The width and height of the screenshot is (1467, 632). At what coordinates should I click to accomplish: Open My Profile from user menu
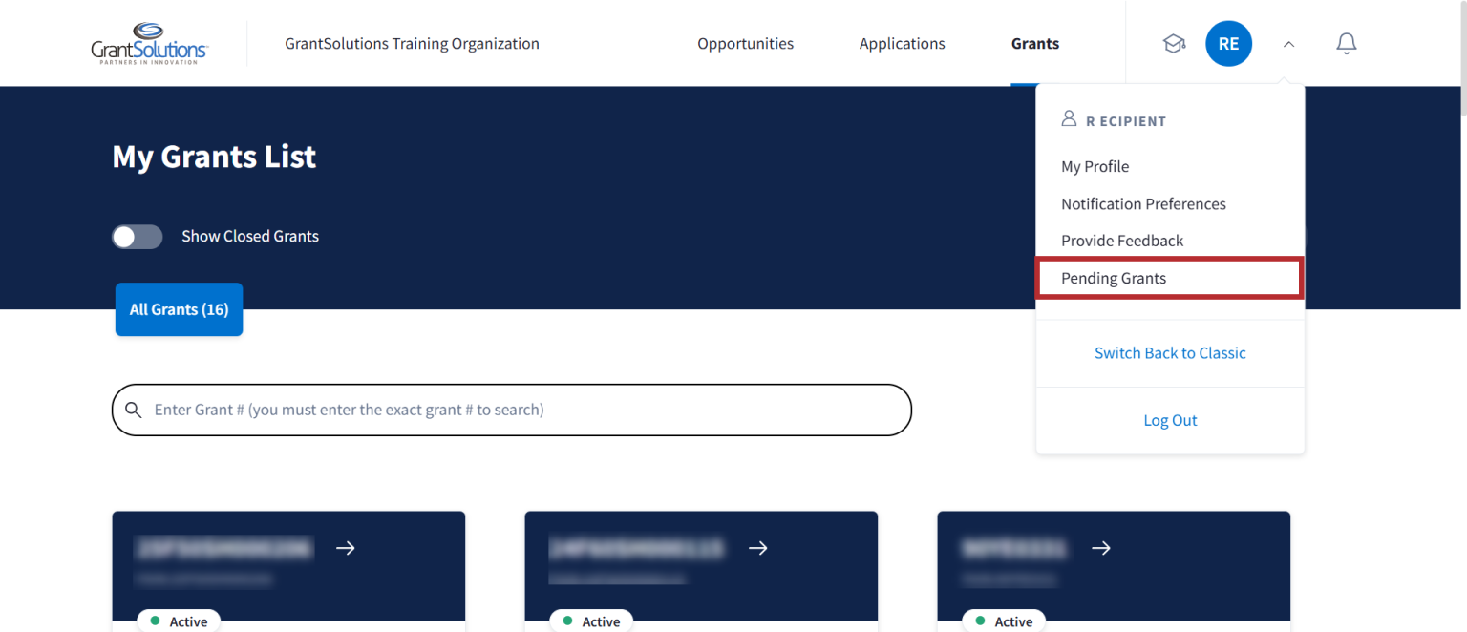[1095, 166]
